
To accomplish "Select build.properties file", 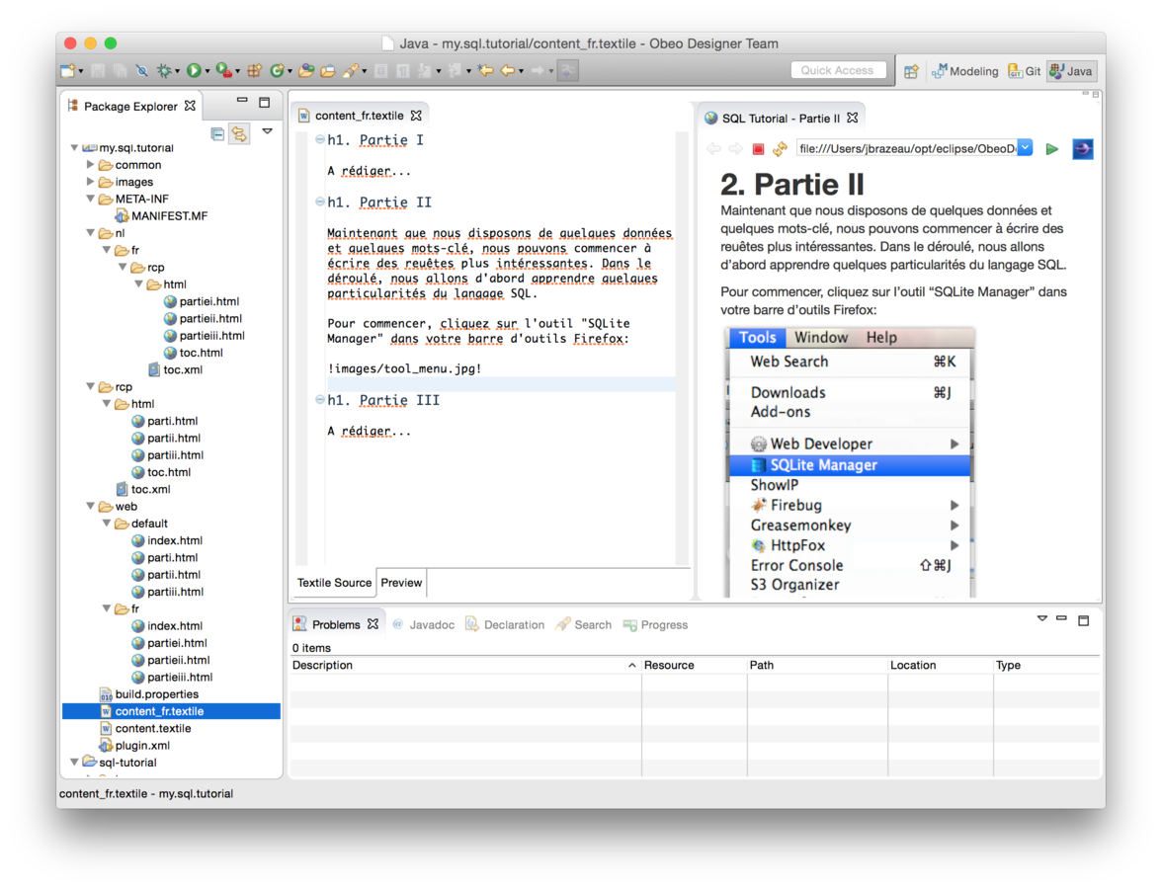I will tap(149, 694).
